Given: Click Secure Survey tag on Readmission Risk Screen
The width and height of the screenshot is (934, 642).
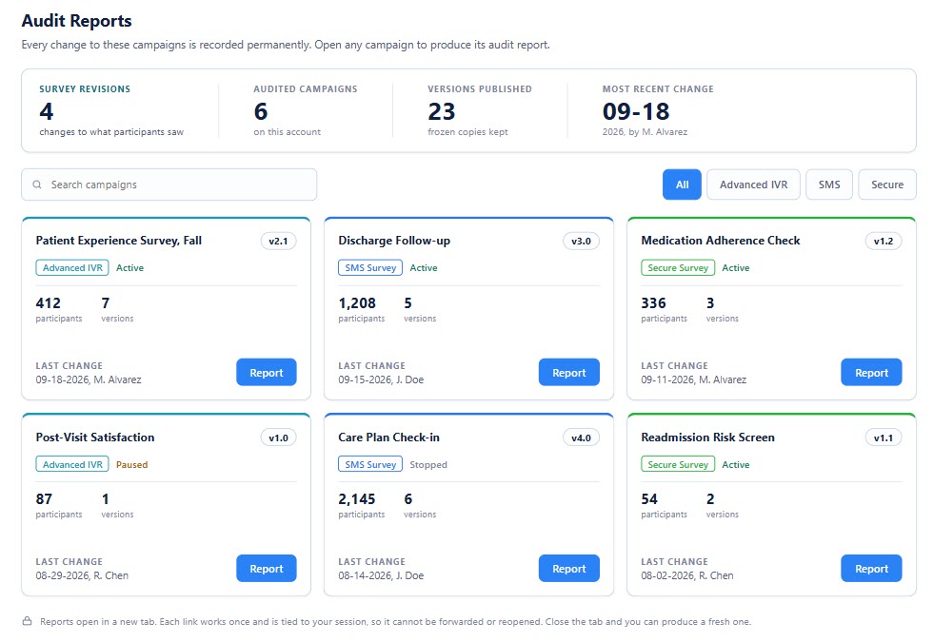Looking at the screenshot, I should coord(678,464).
